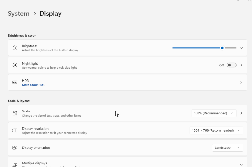Viewport: 252px width, 167px height.
Task: Click the Brightness sun icon
Action: (x=15, y=48)
